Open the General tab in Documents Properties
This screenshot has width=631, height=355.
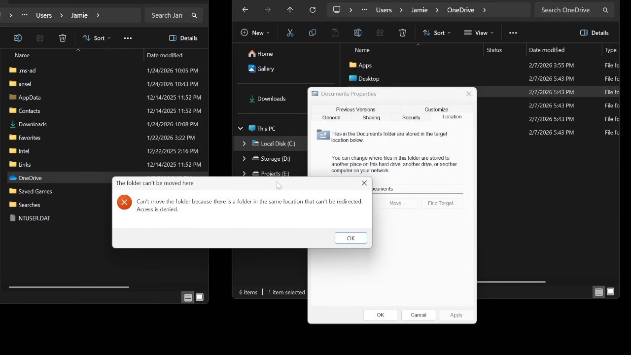[x=331, y=117]
